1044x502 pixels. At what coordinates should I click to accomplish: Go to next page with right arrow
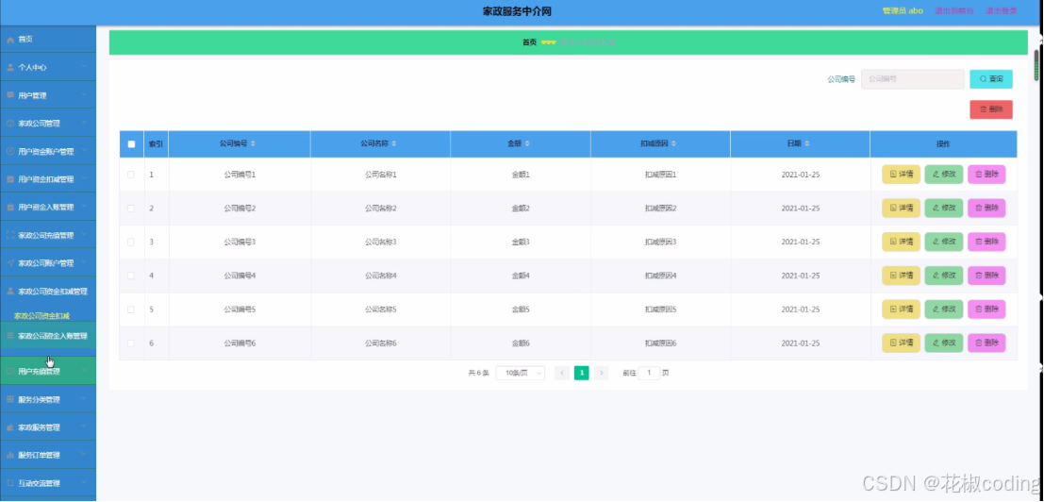pos(602,373)
